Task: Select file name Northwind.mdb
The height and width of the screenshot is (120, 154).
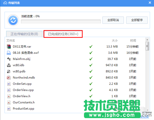Action: (x=24, y=78)
